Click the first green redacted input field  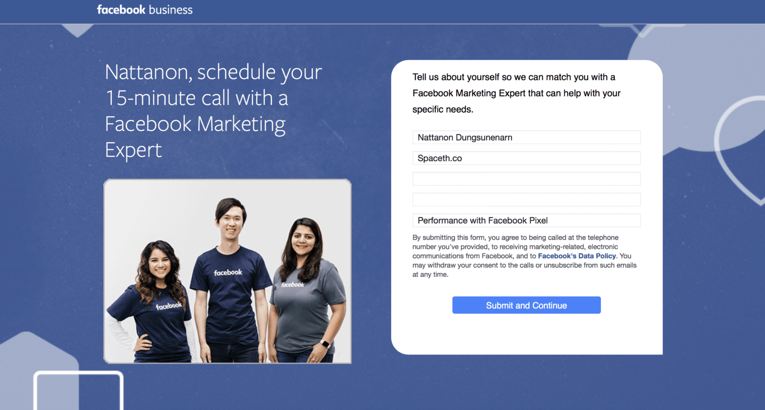point(526,179)
